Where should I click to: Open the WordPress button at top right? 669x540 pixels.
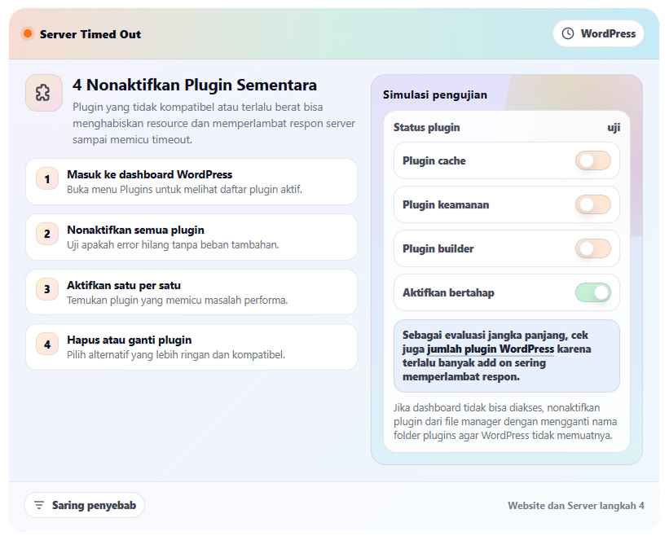[598, 34]
